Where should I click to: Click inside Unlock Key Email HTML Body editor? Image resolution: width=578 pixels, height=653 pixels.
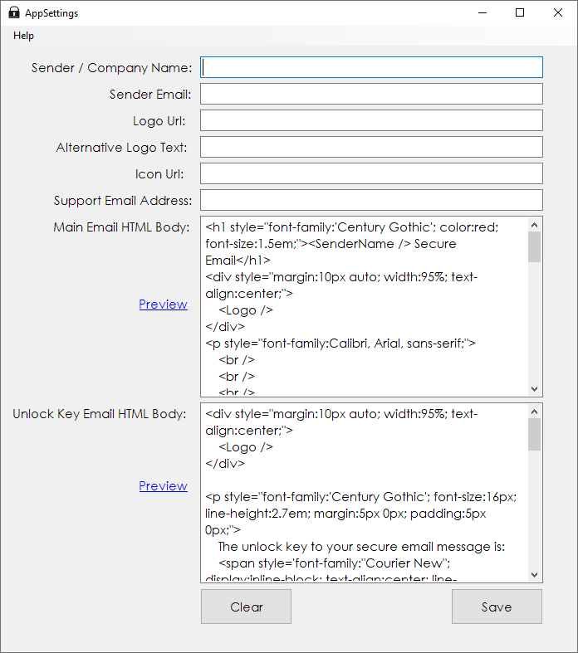click(x=363, y=493)
